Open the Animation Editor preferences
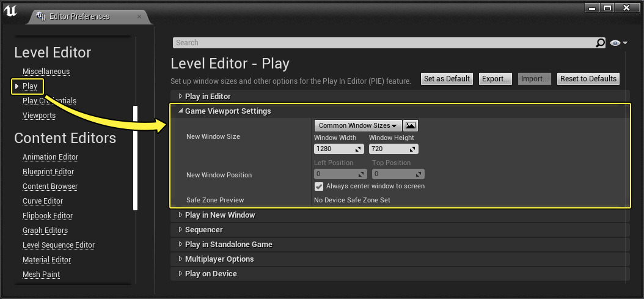Viewport: 644px width, 299px height. pos(50,157)
